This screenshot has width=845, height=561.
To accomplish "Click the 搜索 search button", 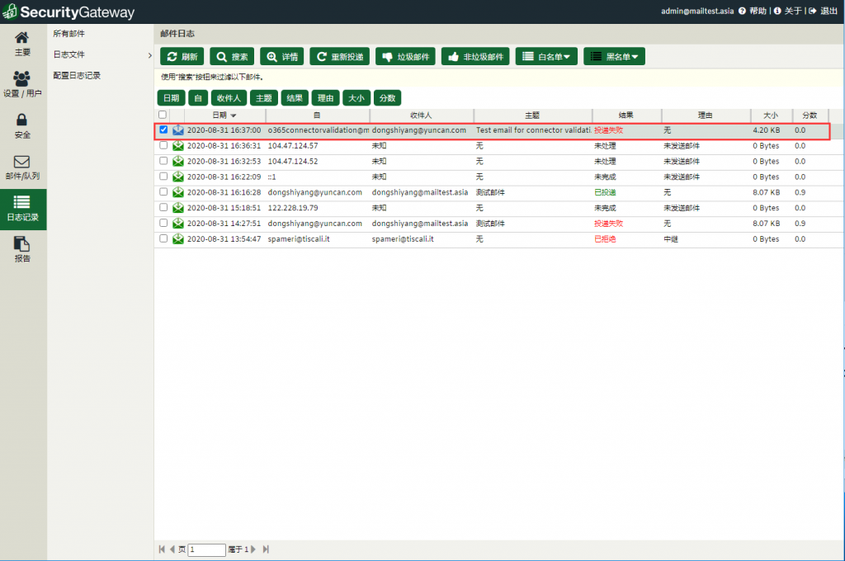I will click(232, 57).
